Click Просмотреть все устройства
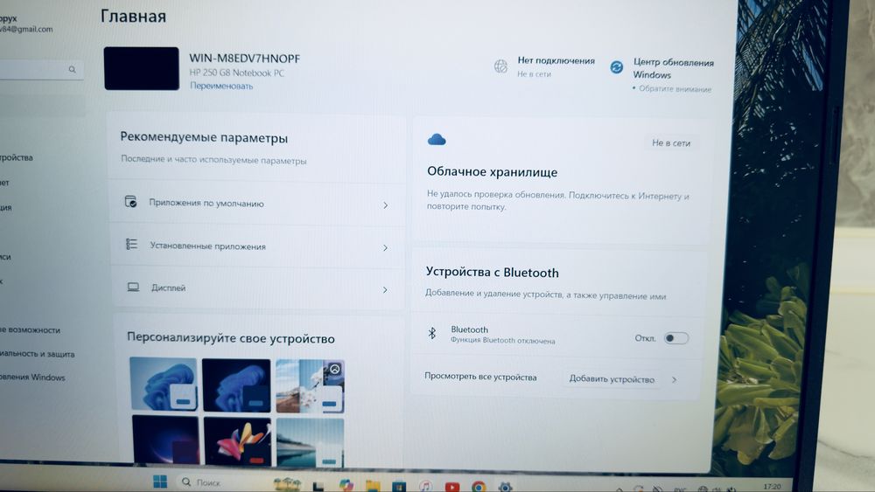 pyautogui.click(x=480, y=377)
